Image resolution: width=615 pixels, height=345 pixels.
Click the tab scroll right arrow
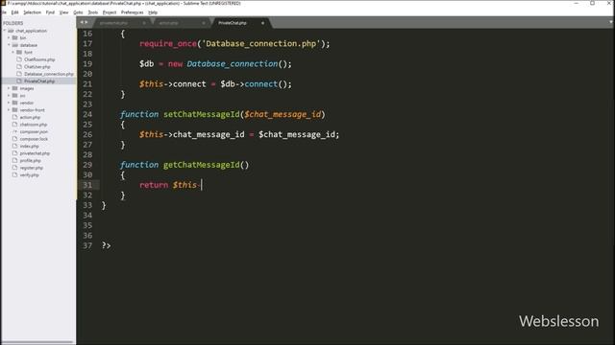pos(86,23)
